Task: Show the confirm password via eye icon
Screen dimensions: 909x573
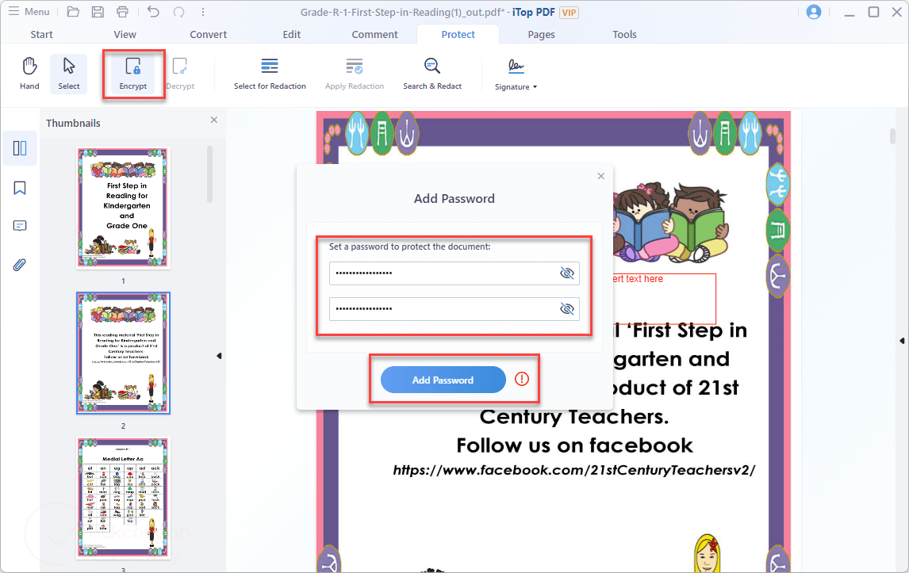Action: coord(566,309)
